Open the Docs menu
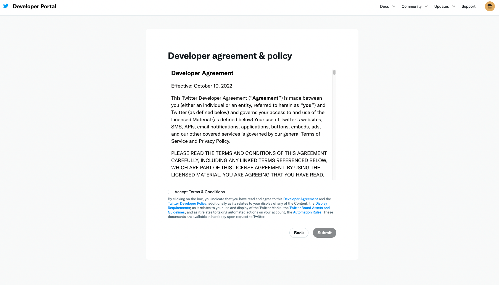 pos(384,6)
